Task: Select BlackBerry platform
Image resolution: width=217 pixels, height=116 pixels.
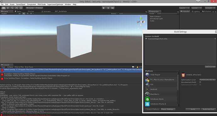Action: 161,94
